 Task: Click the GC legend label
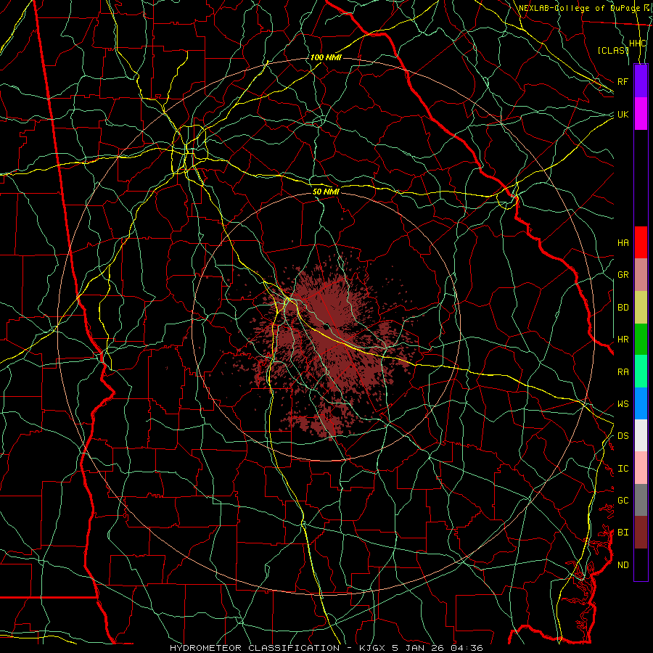pyautogui.click(x=623, y=501)
